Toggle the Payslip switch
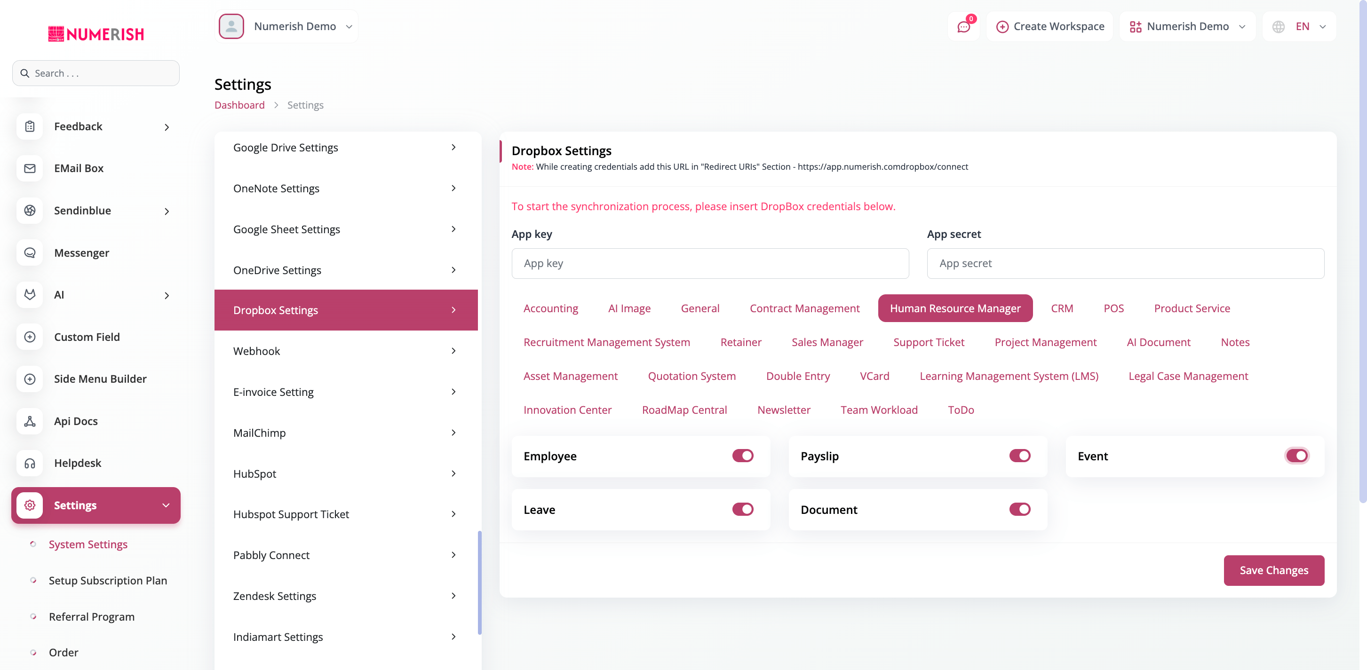The width and height of the screenshot is (1367, 670). tap(1019, 456)
